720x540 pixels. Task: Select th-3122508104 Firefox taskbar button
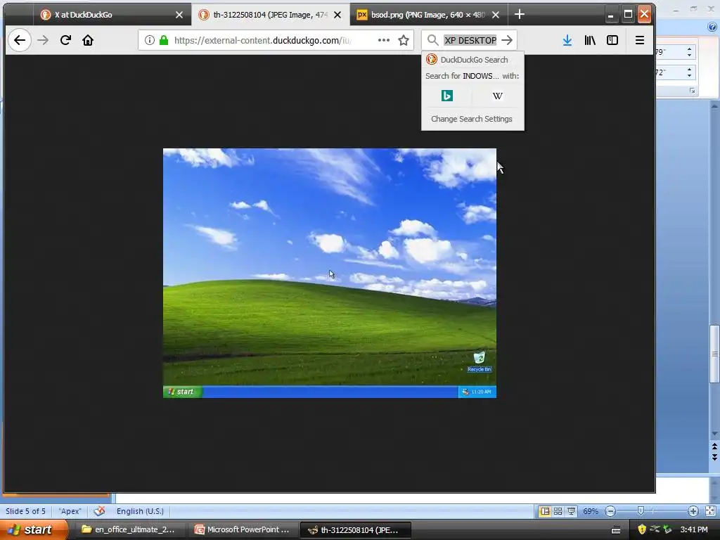click(x=355, y=529)
